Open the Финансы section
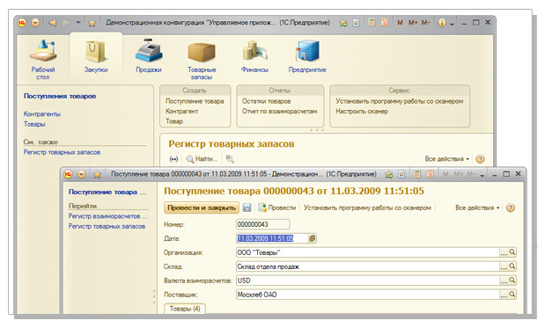This screenshot has height=328, width=545. 254,56
